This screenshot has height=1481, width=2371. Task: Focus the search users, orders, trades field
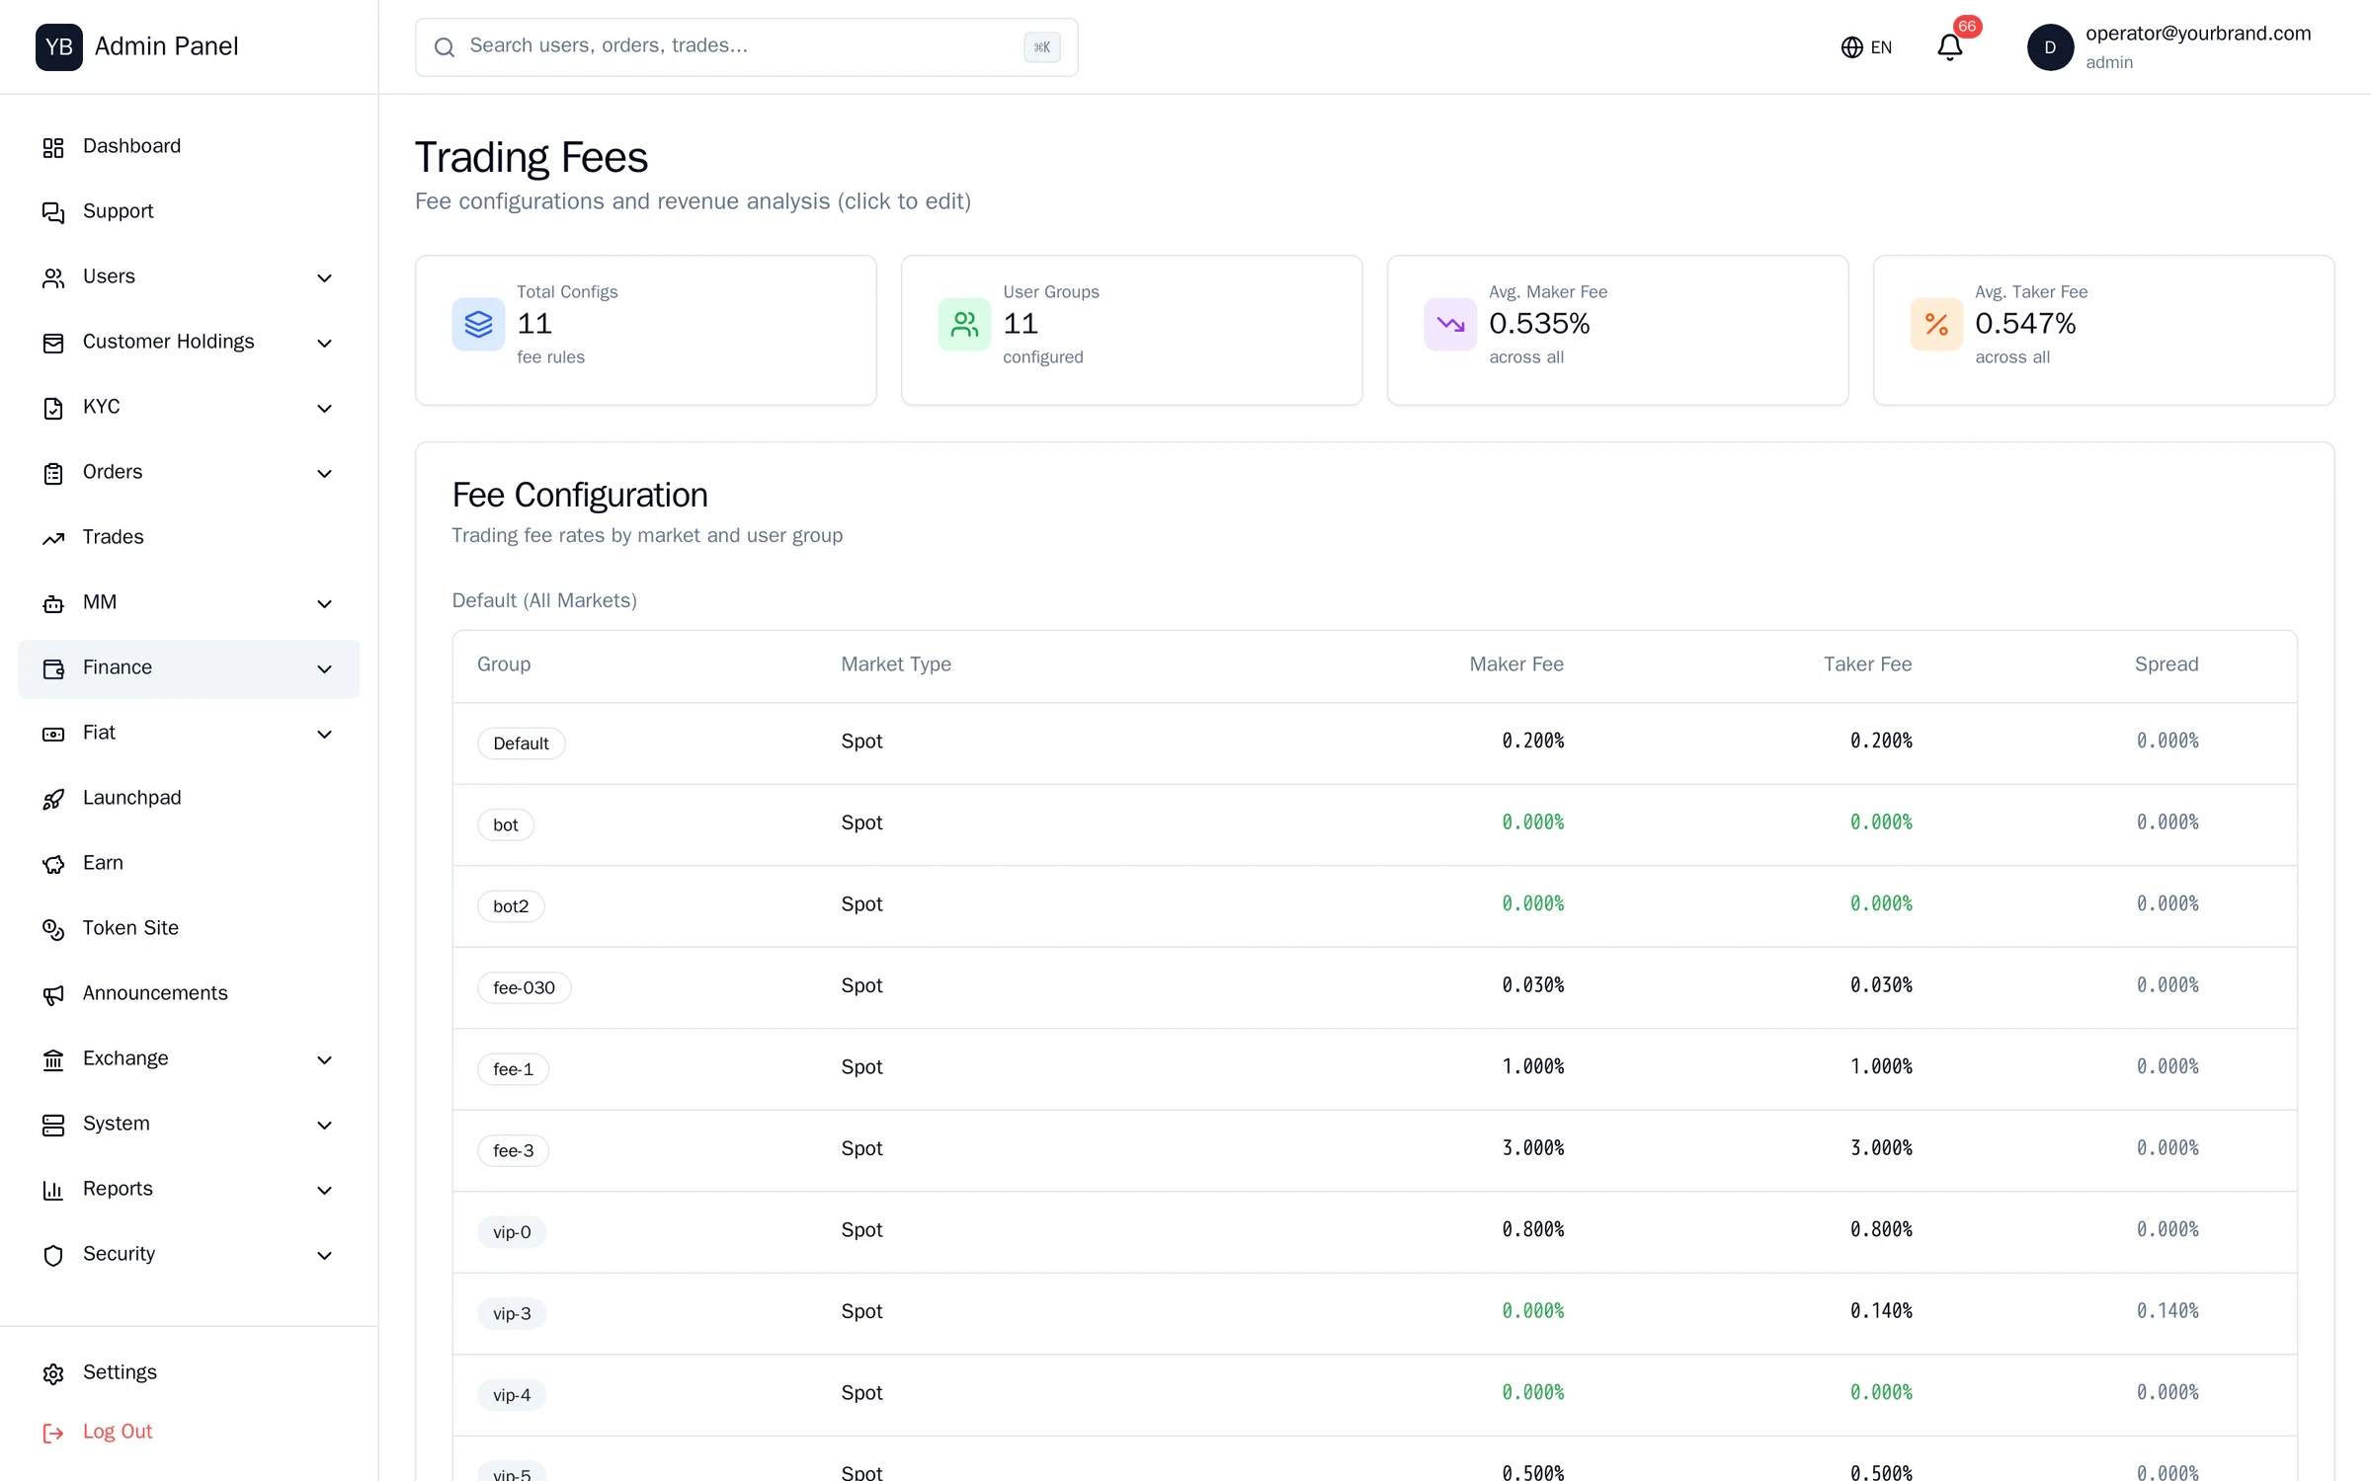click(746, 46)
